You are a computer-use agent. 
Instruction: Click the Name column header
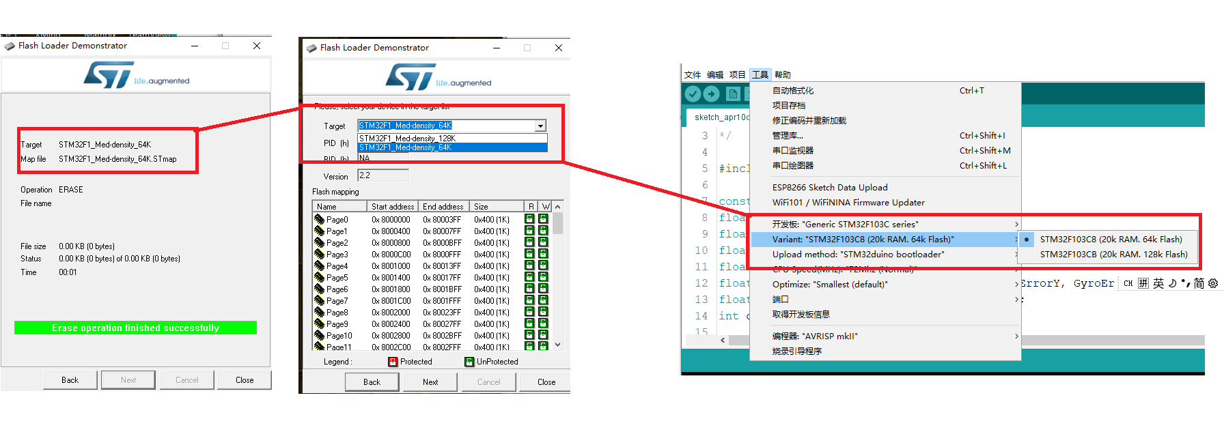(340, 207)
